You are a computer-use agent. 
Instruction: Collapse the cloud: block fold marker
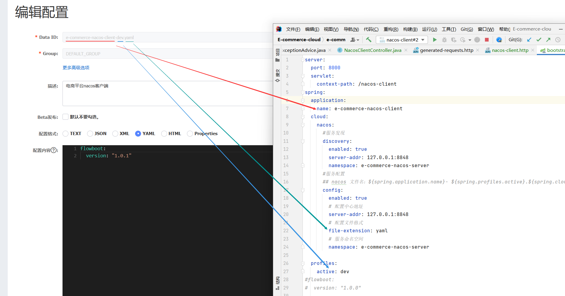(302, 117)
